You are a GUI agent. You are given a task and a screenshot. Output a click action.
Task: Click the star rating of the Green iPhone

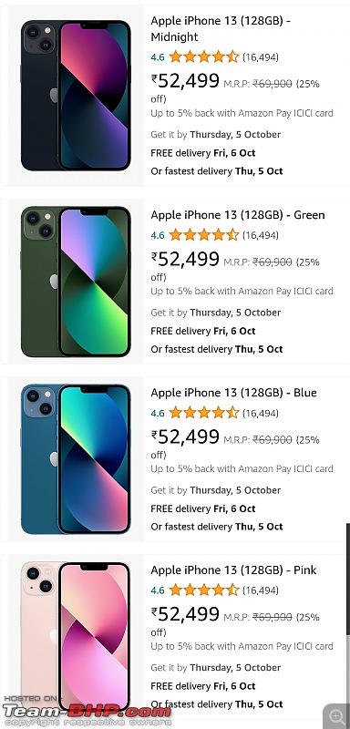(x=204, y=235)
